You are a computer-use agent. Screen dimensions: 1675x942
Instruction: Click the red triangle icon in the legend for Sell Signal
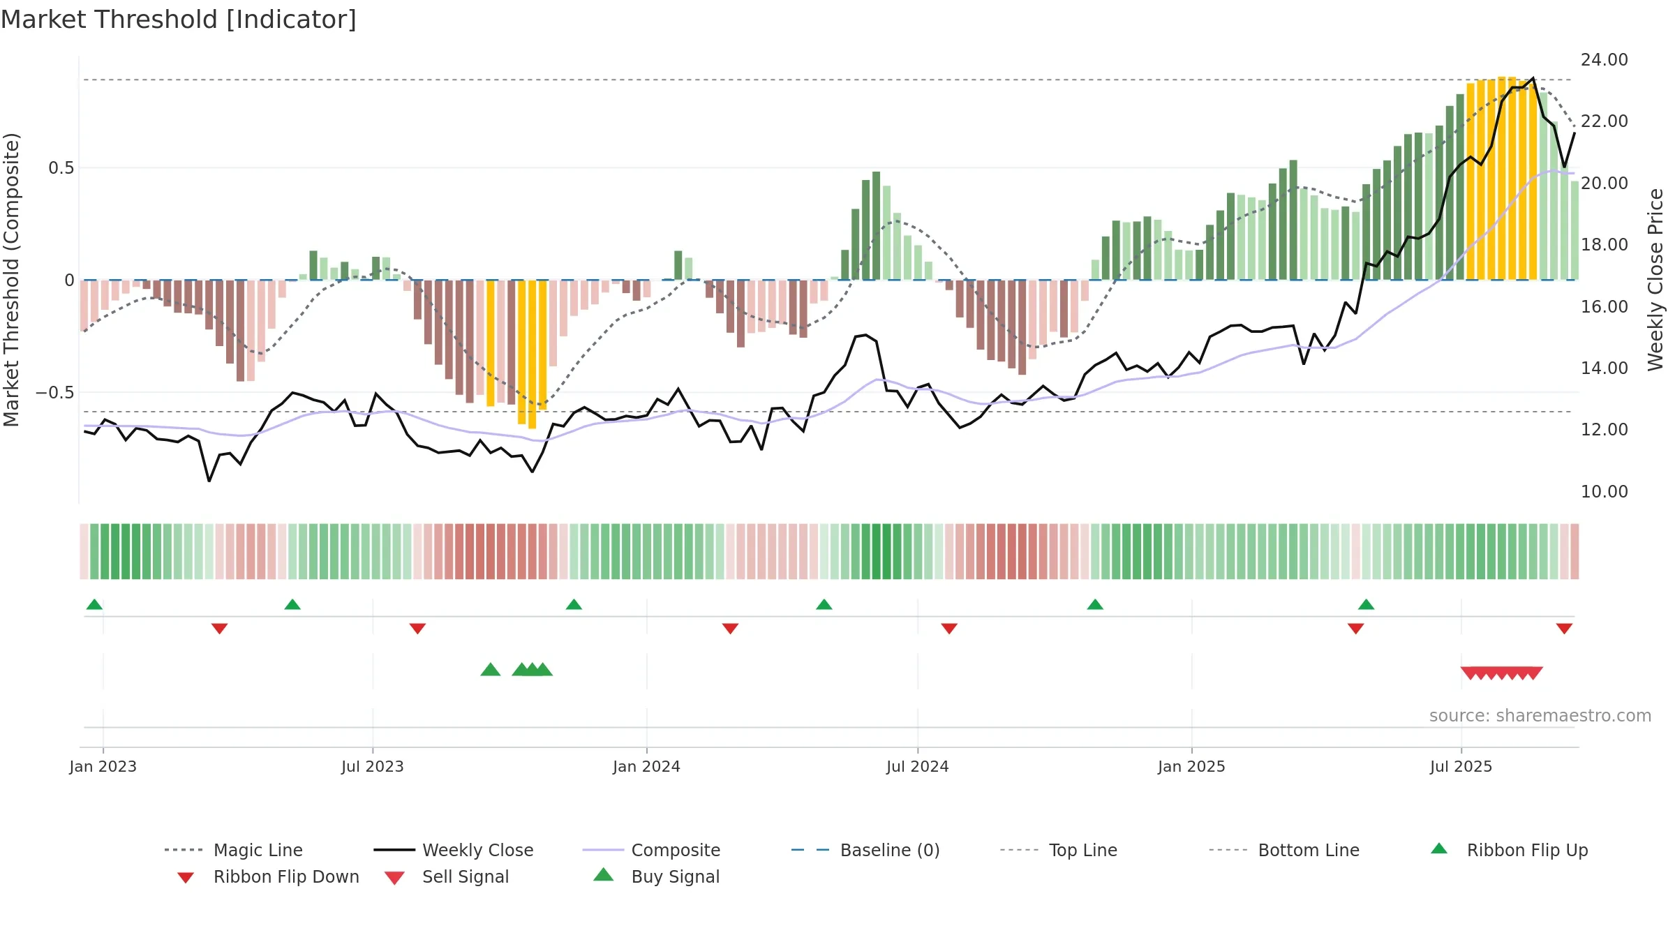(x=394, y=878)
